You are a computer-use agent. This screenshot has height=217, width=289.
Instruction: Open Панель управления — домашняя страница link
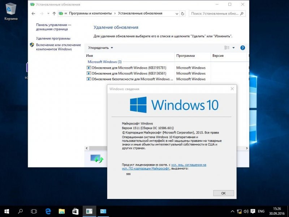(x=53, y=27)
